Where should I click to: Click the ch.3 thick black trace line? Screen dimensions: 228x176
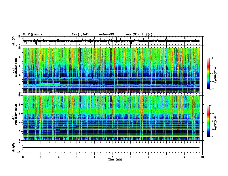[111, 147]
